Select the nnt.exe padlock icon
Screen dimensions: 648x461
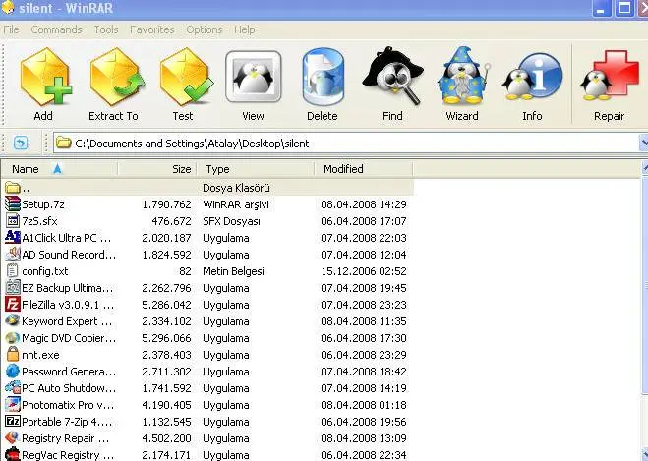point(13,355)
